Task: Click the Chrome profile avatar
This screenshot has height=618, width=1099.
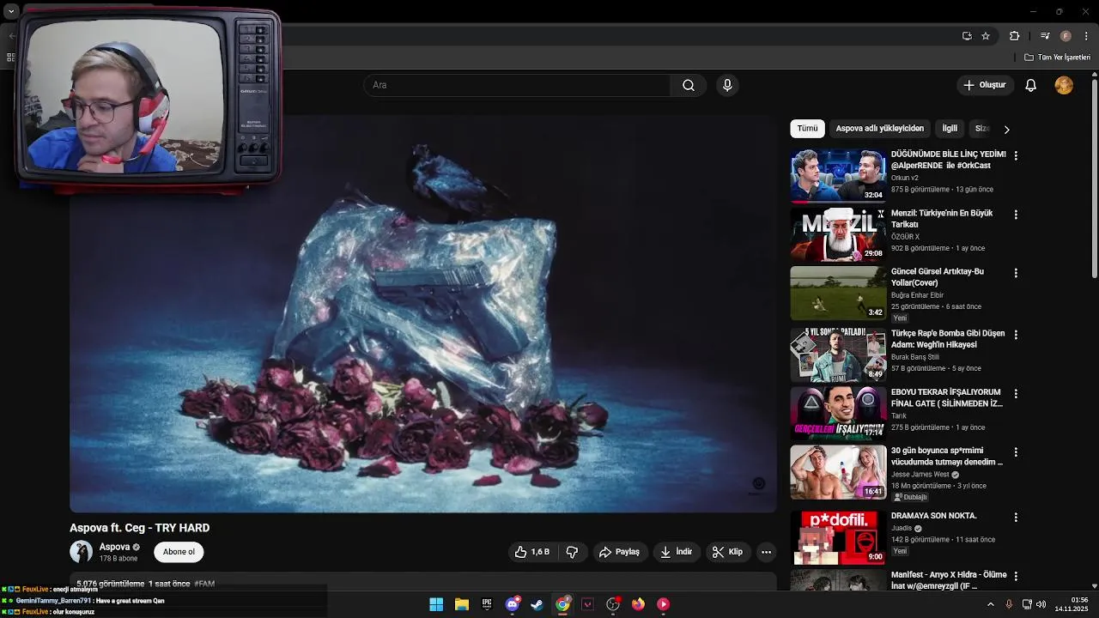Action: point(1066,36)
